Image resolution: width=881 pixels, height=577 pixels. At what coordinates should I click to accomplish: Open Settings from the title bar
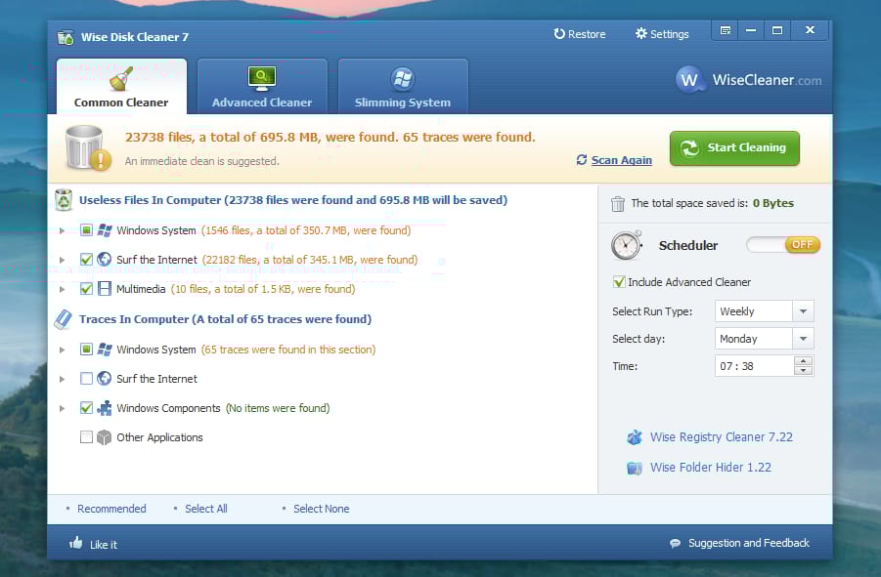point(662,34)
